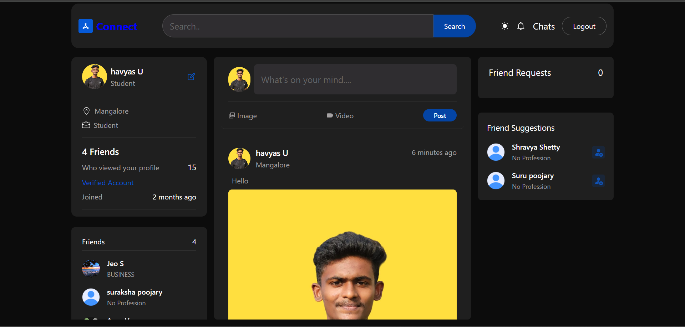Image resolution: width=685 pixels, height=327 pixels.
Task: Click the Connect logo icon
Action: [86, 26]
